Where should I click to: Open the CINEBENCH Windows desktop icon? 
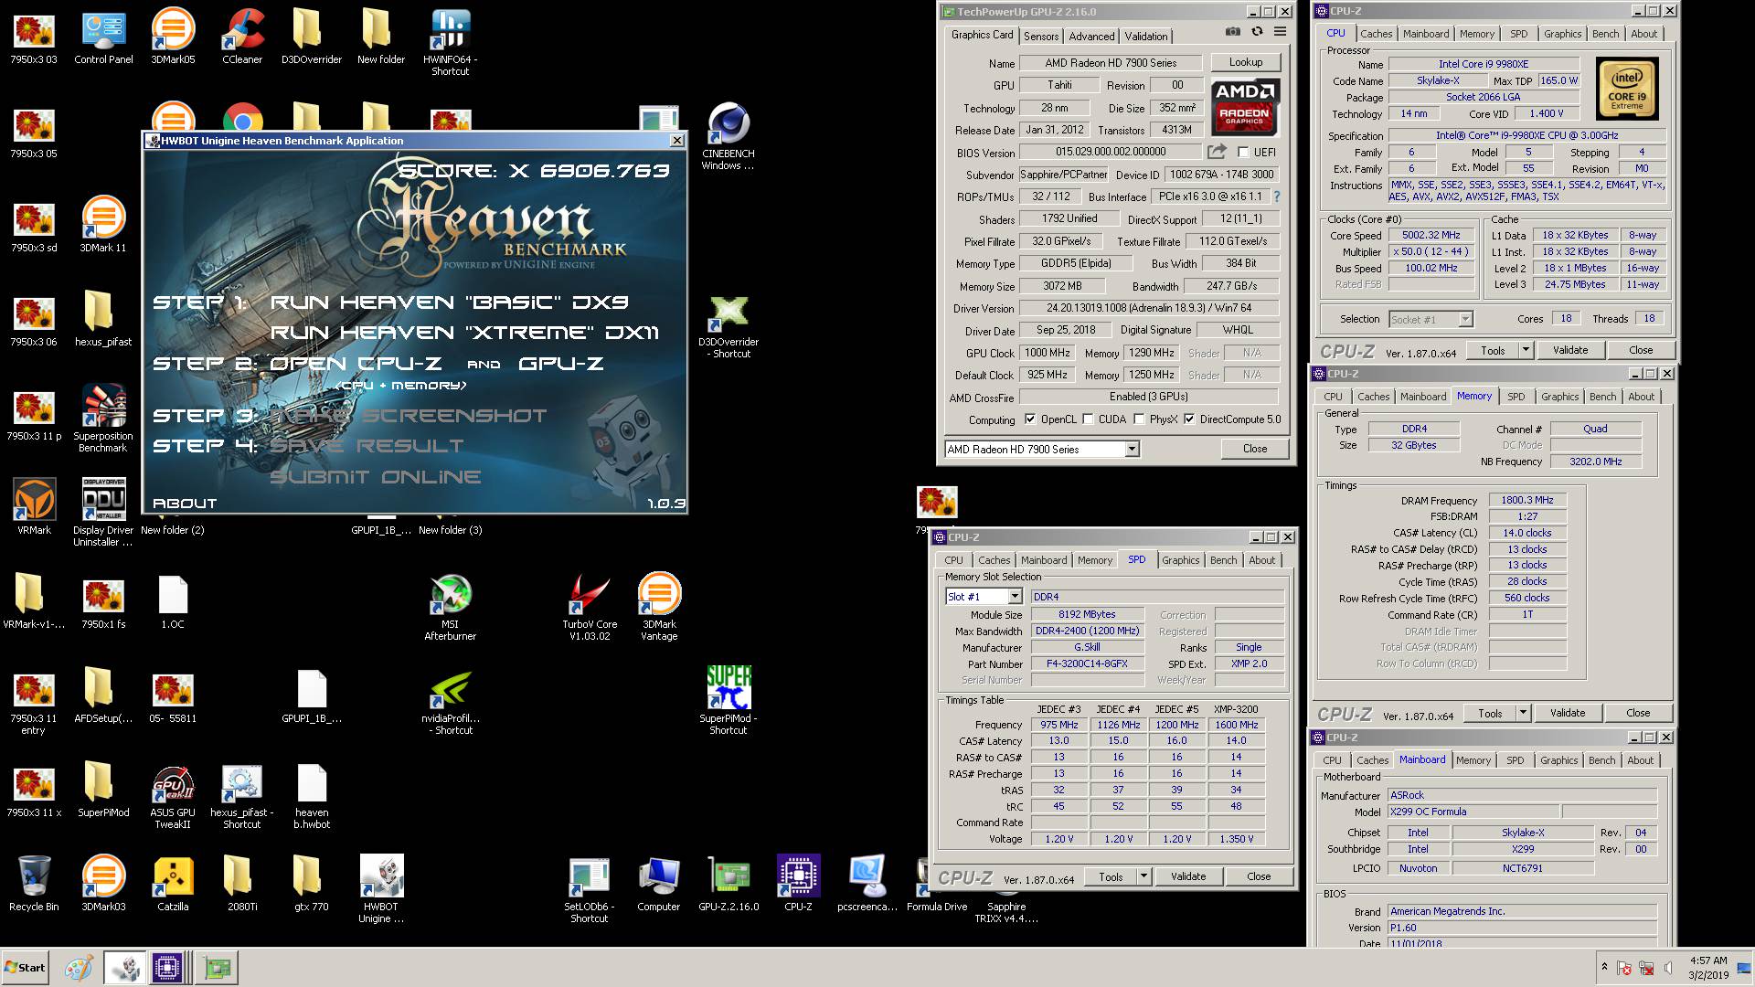click(x=729, y=137)
